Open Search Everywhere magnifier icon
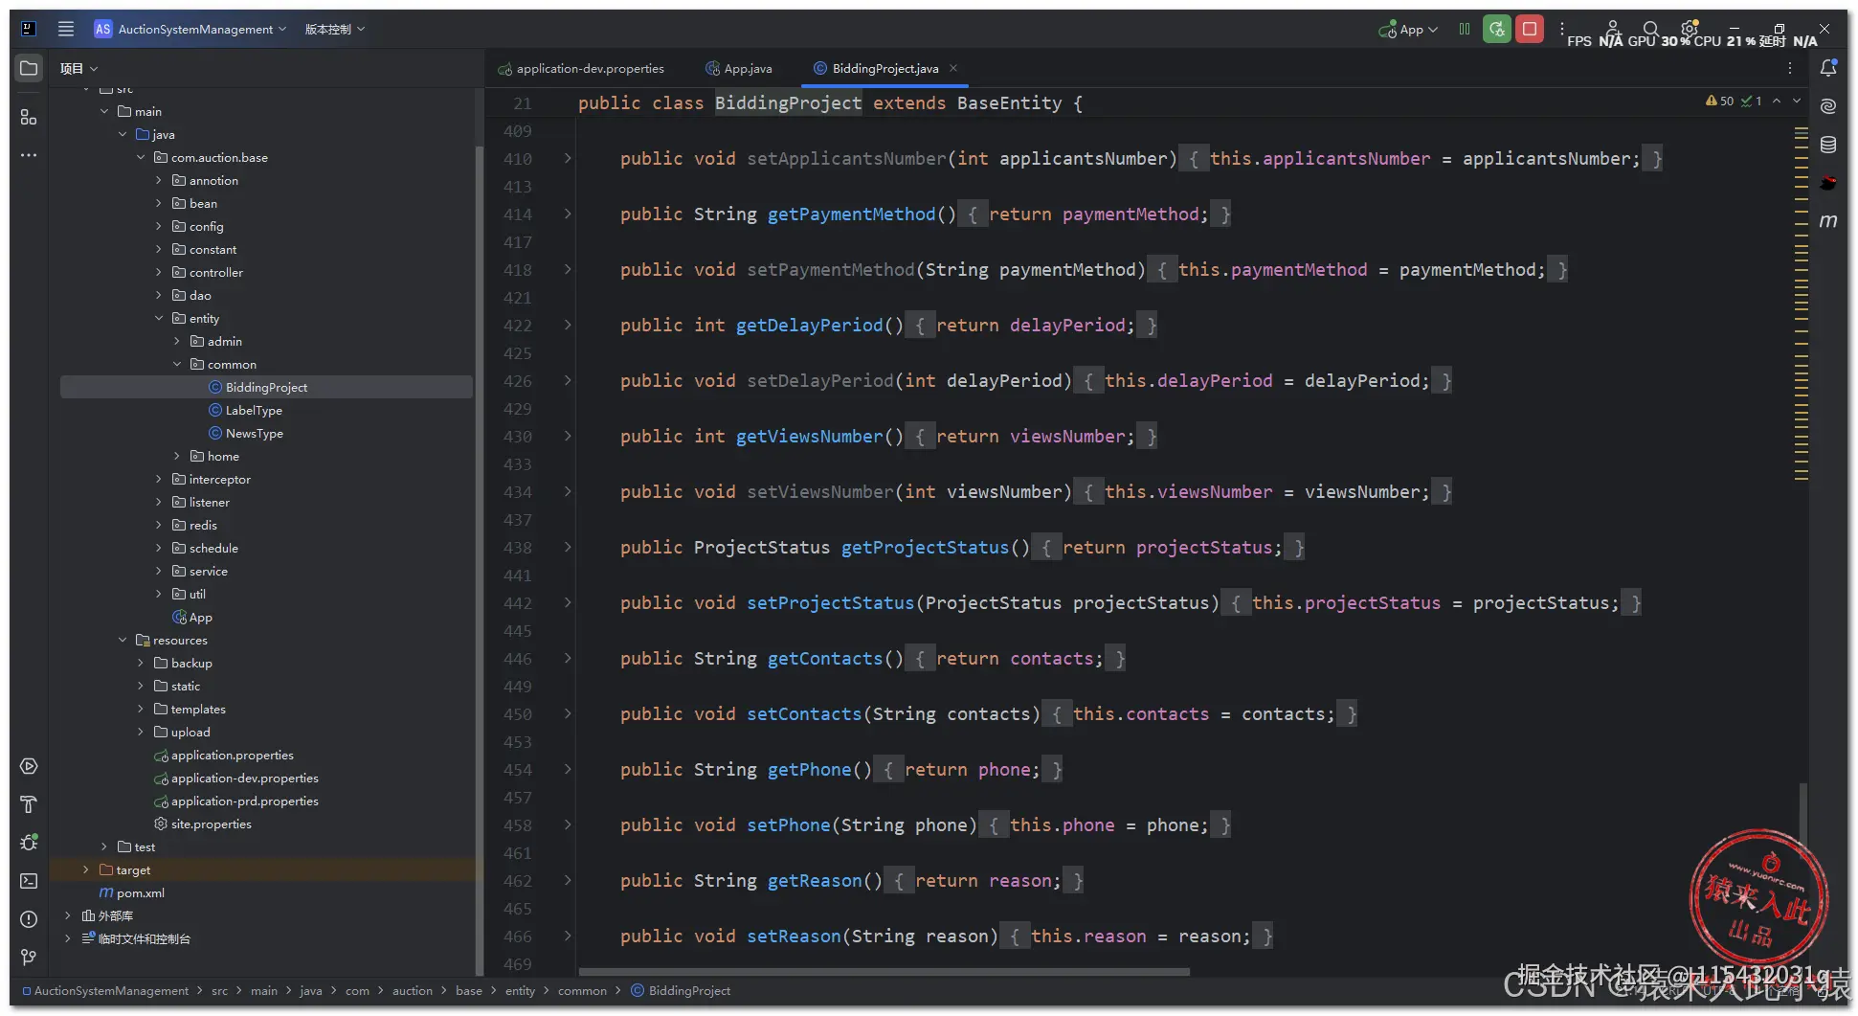The image size is (1858, 1016). [1651, 29]
